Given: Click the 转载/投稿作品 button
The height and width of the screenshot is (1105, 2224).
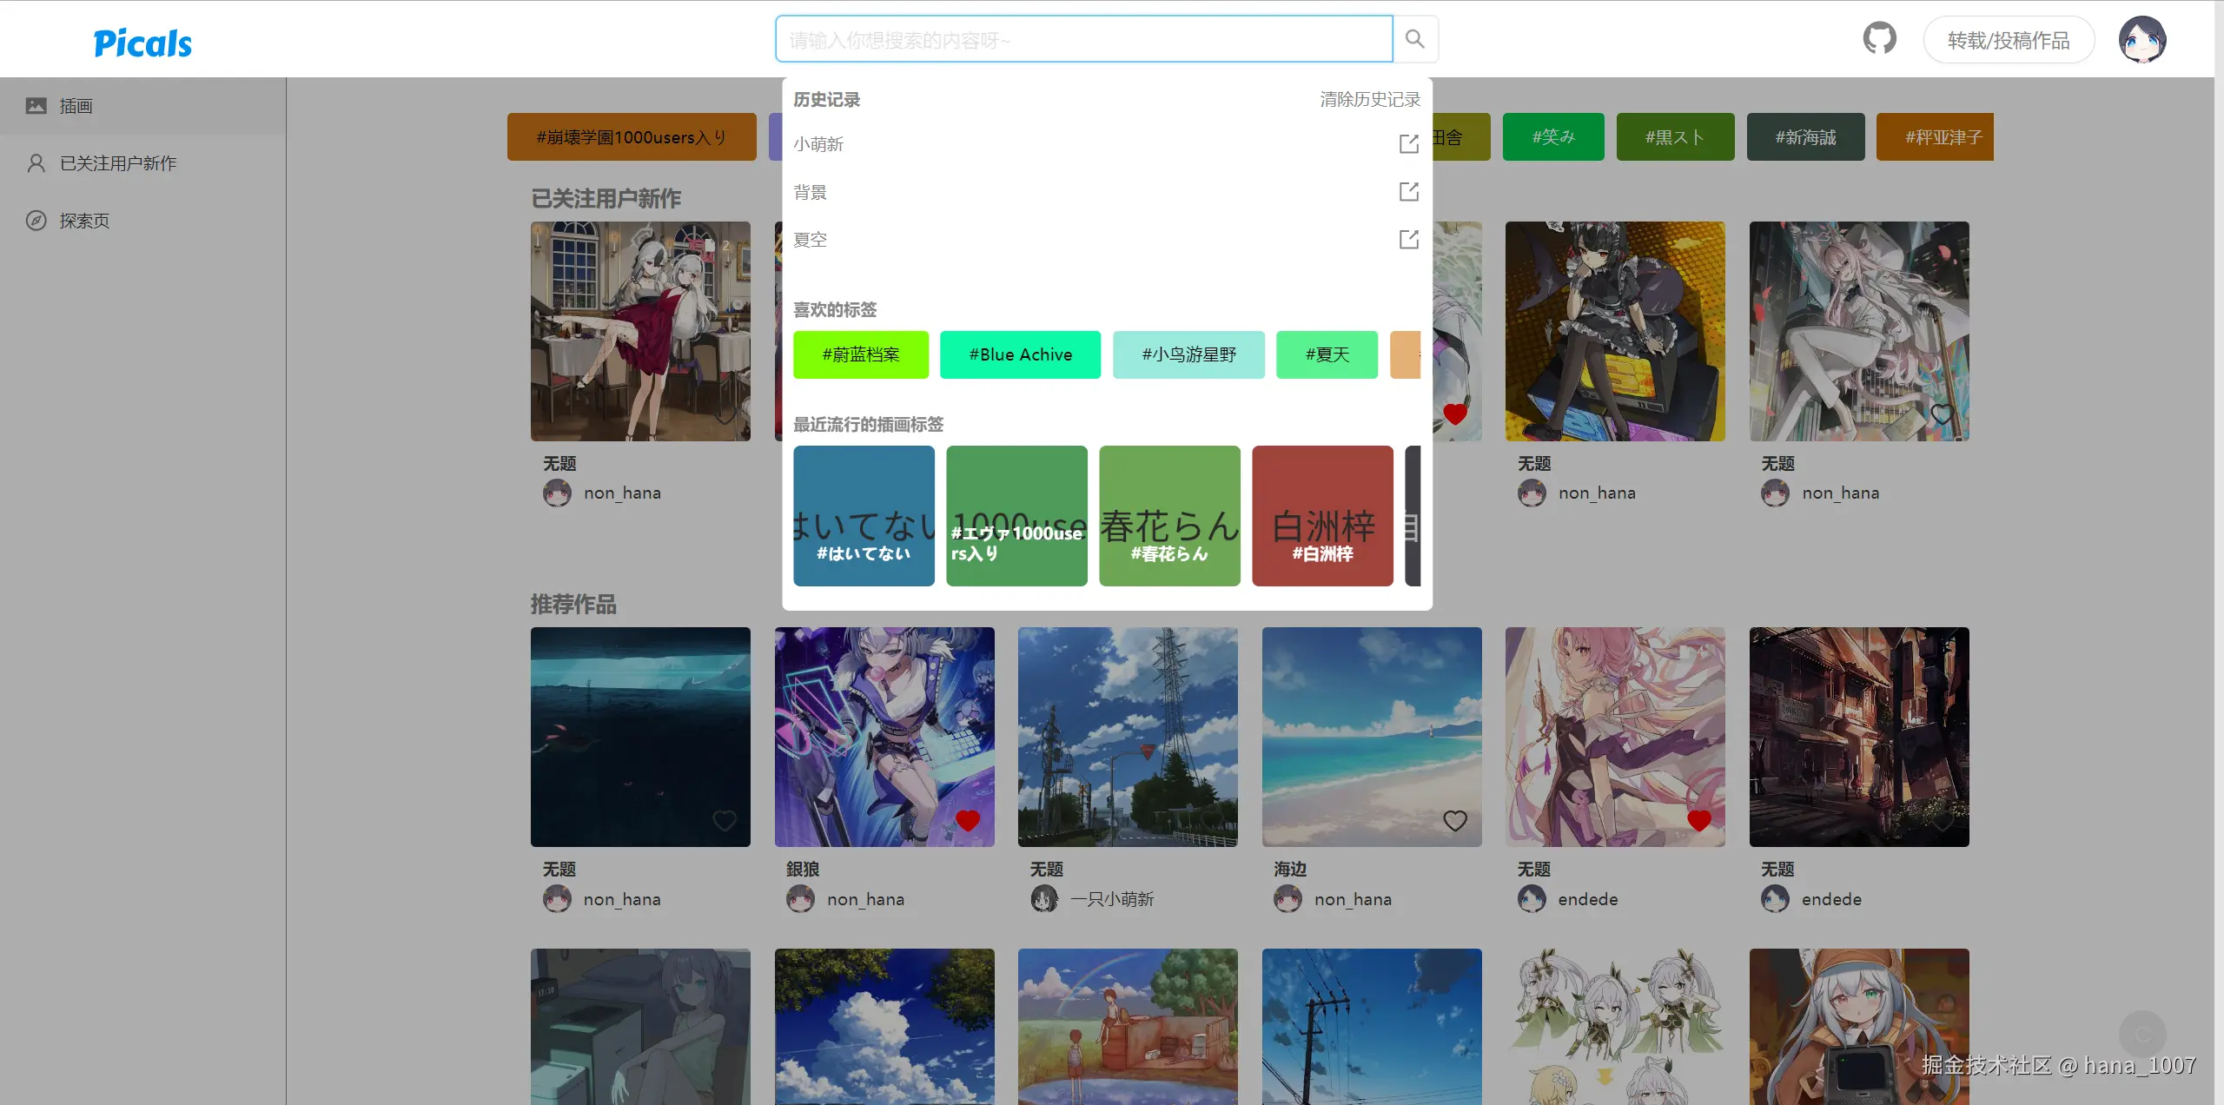Looking at the screenshot, I should (x=2009, y=38).
